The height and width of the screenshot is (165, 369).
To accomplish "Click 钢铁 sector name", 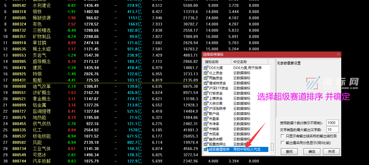I will point(37,12).
